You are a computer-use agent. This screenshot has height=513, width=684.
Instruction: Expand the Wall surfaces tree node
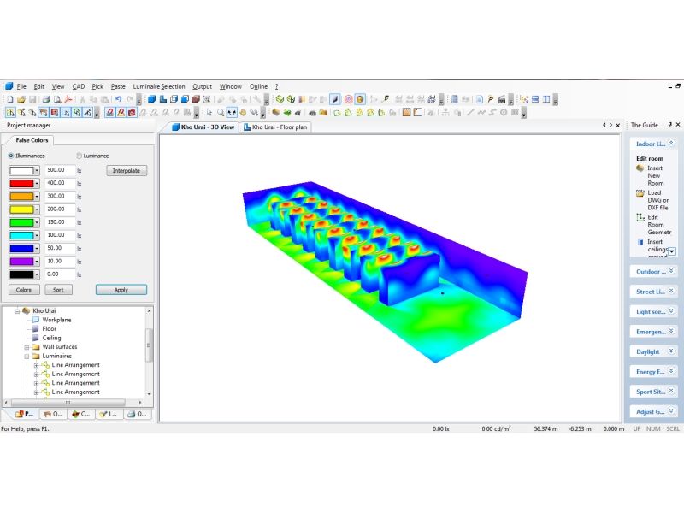point(27,347)
